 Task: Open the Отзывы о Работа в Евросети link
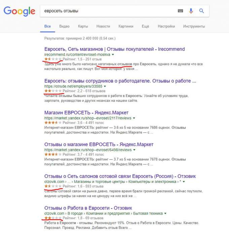pyautogui.click(x=88, y=208)
